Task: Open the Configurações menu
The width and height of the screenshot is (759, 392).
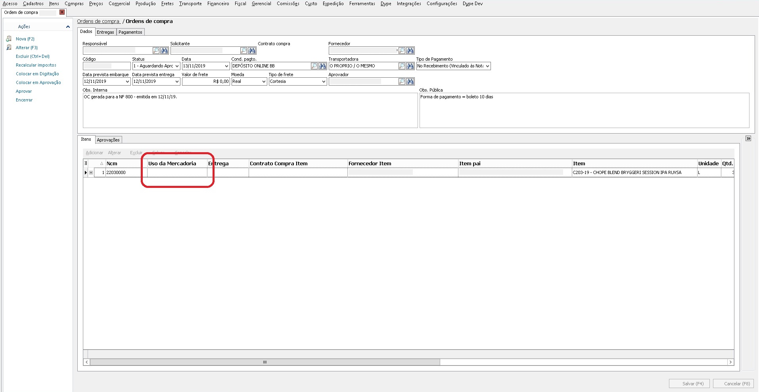Action: [x=442, y=4]
